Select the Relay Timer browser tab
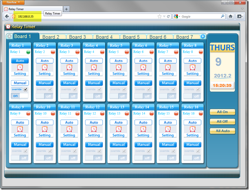 (33, 9)
